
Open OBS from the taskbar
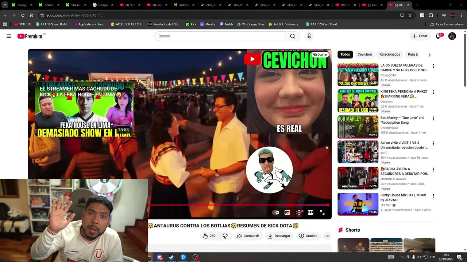[196, 257]
